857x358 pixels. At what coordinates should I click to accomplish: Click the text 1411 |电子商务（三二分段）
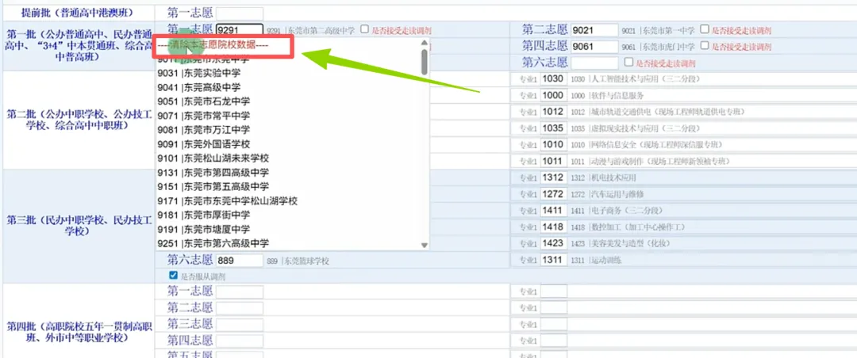(617, 211)
